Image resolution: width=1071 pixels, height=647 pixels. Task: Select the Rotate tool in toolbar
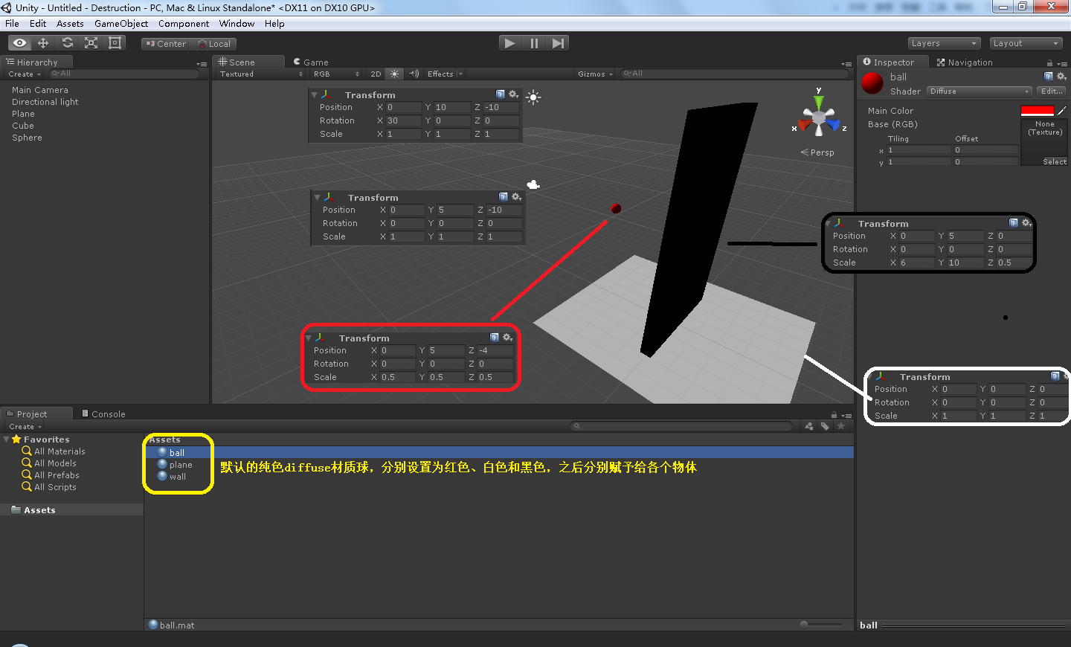click(67, 43)
